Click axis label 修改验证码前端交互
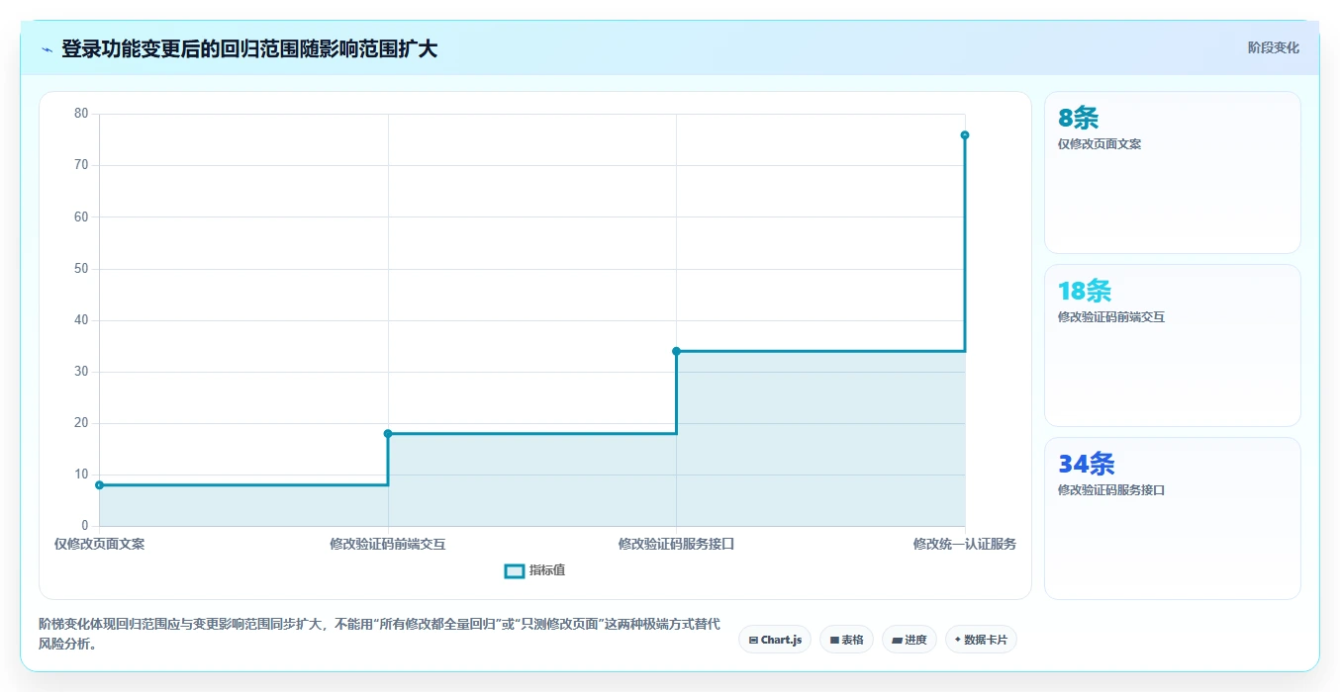Screen dimensions: 1340x692 (388, 544)
